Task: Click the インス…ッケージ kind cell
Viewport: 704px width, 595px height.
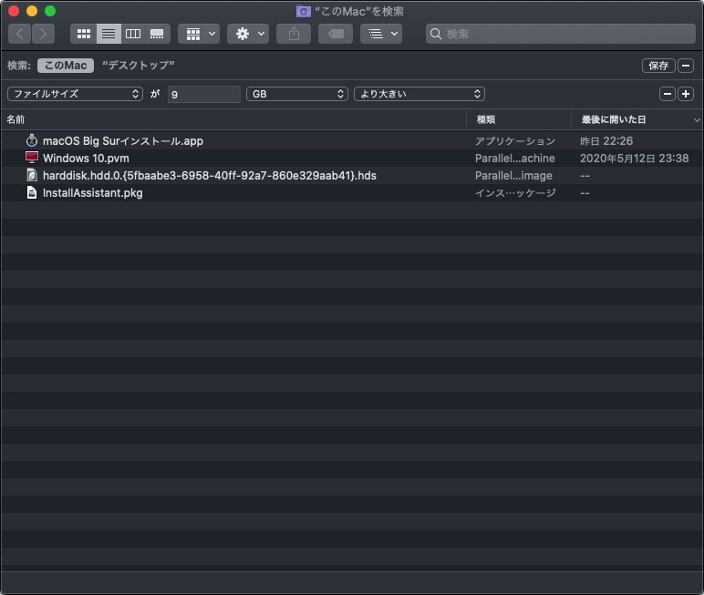Action: click(x=515, y=193)
